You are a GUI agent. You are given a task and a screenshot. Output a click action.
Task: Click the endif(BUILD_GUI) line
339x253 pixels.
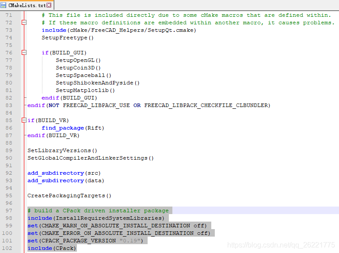69,98
